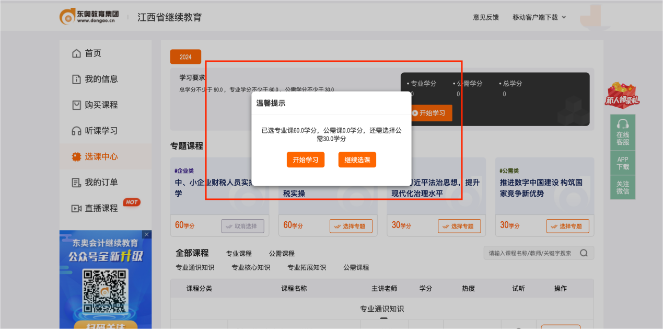
Task: Click 继续选课 in the dialog
Action: pos(357,160)
